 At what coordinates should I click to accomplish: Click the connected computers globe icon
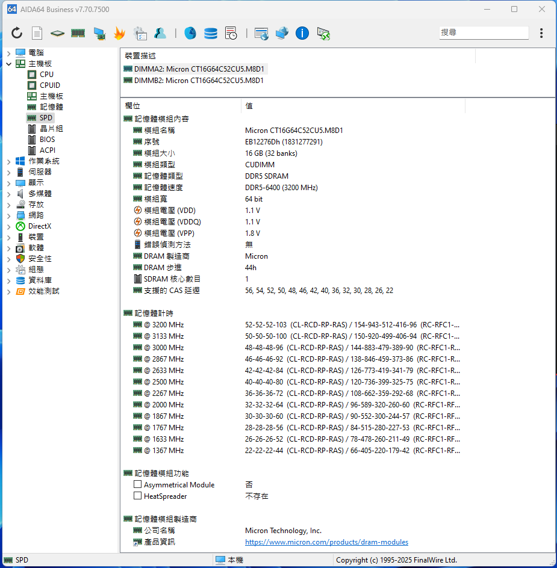tap(282, 33)
